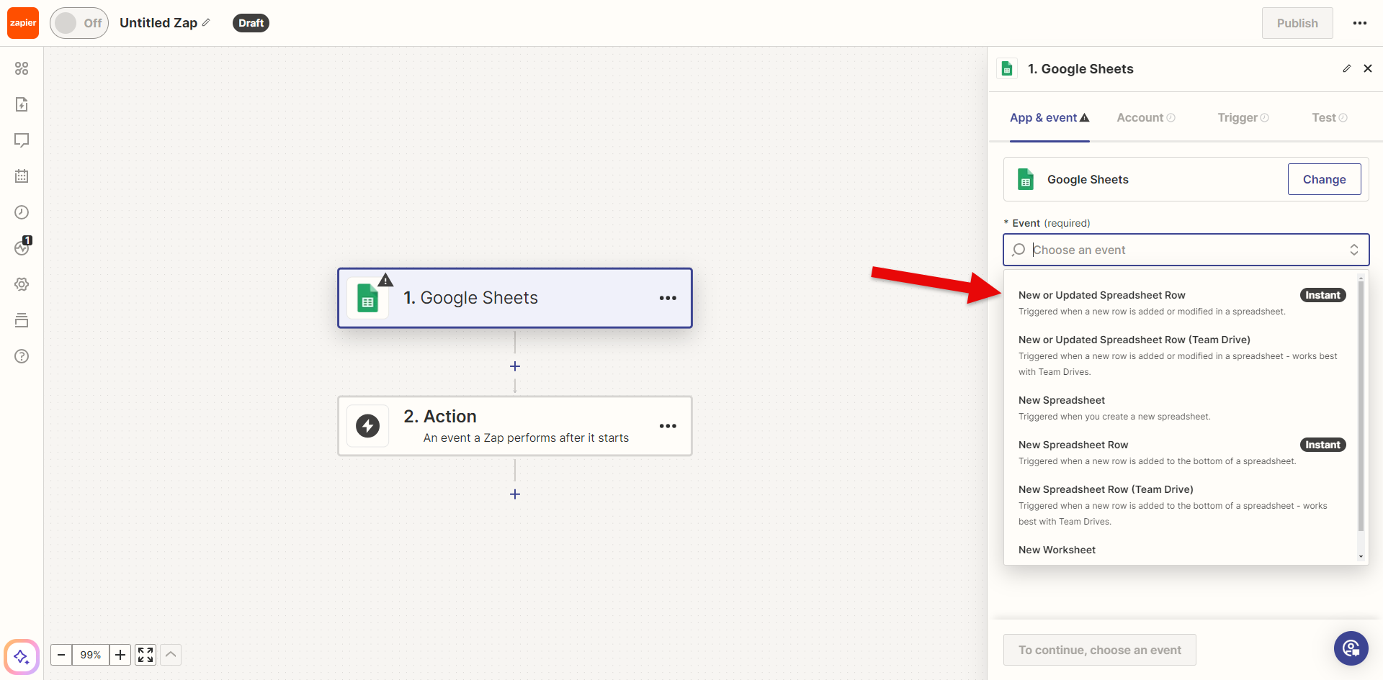Fit canvas to view icon
Screen dimensions: 1383x680
[x=146, y=655]
